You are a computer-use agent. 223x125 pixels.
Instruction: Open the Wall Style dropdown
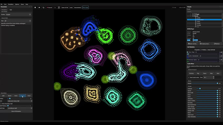(x=20, y=108)
